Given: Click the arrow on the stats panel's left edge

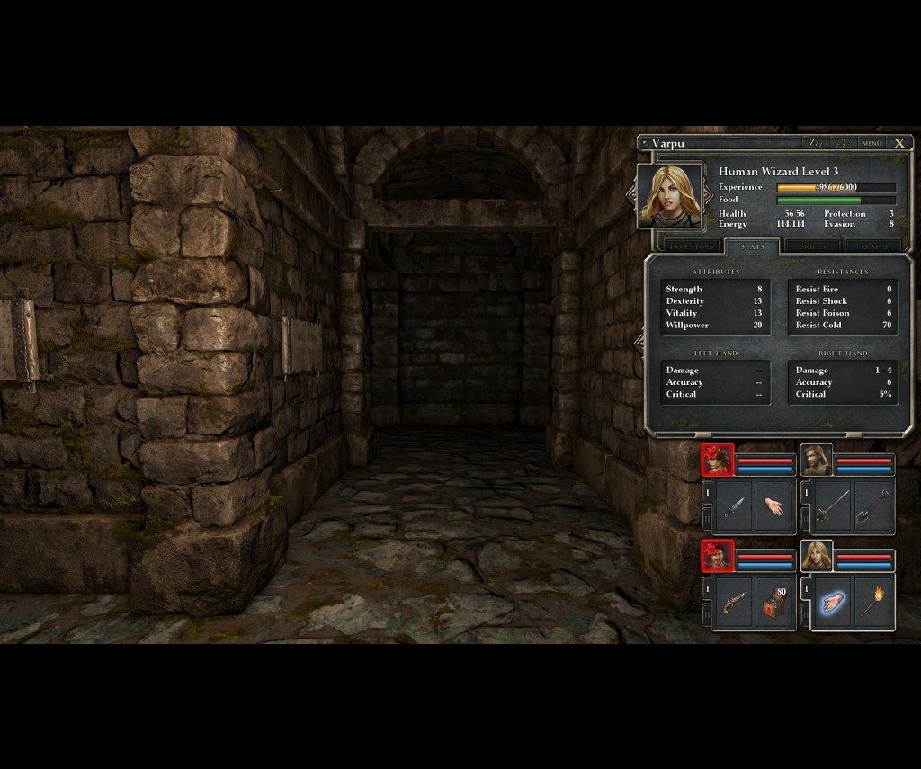Looking at the screenshot, I should click(x=639, y=343).
